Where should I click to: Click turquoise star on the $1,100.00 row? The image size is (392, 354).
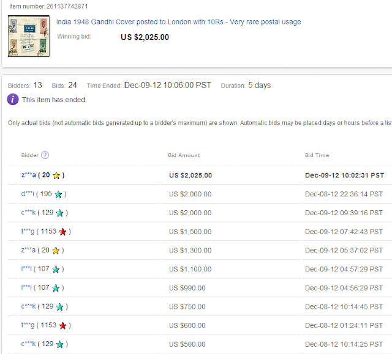[x=56, y=270]
